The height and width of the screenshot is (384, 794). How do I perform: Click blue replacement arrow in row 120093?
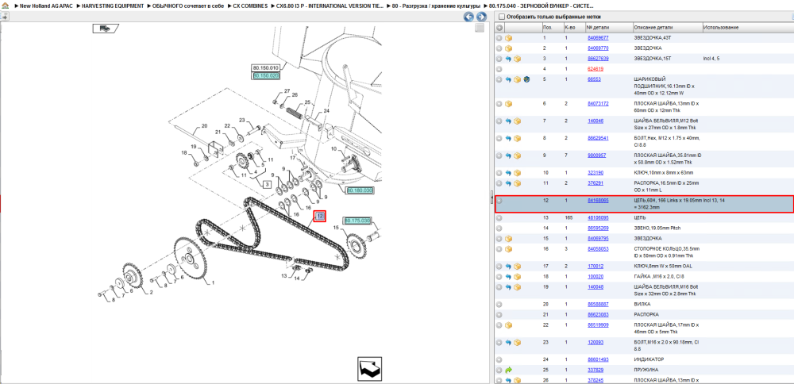508,343
